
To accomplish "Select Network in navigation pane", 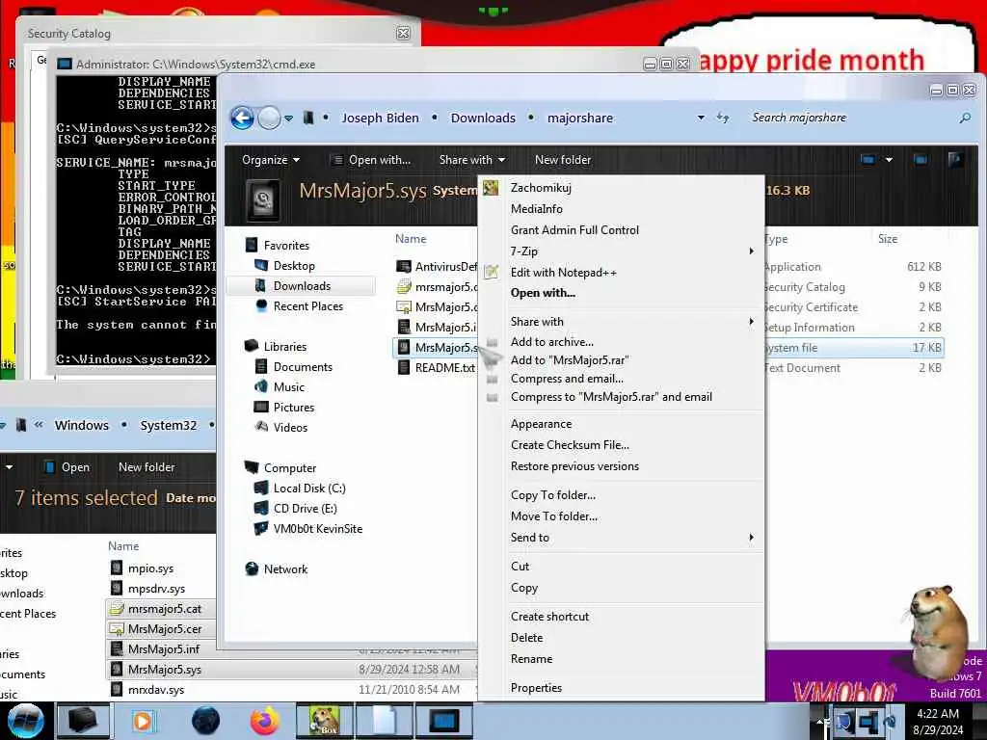I will coord(285,568).
